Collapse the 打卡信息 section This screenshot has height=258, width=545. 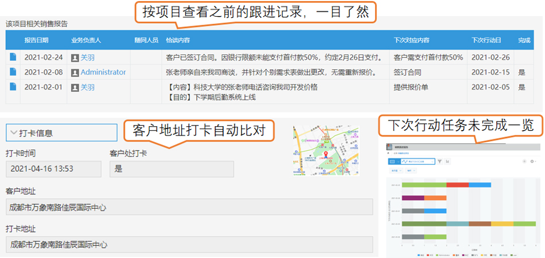[x=14, y=133]
